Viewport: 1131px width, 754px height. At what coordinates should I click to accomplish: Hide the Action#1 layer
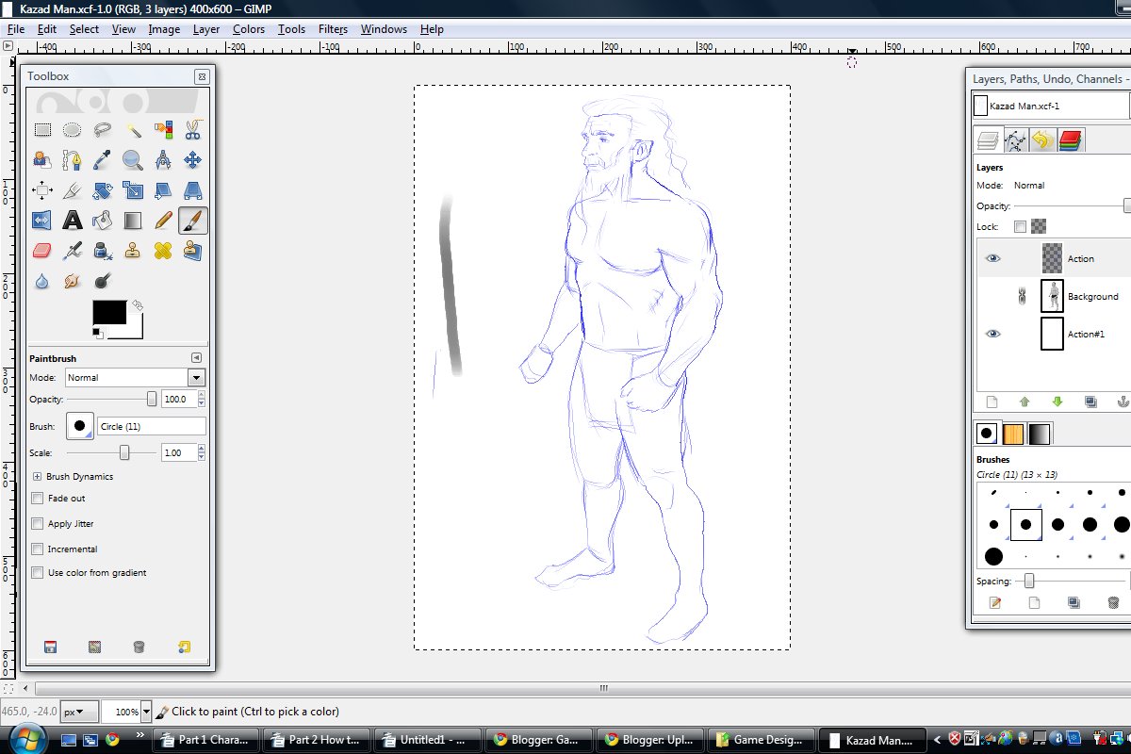click(x=993, y=334)
